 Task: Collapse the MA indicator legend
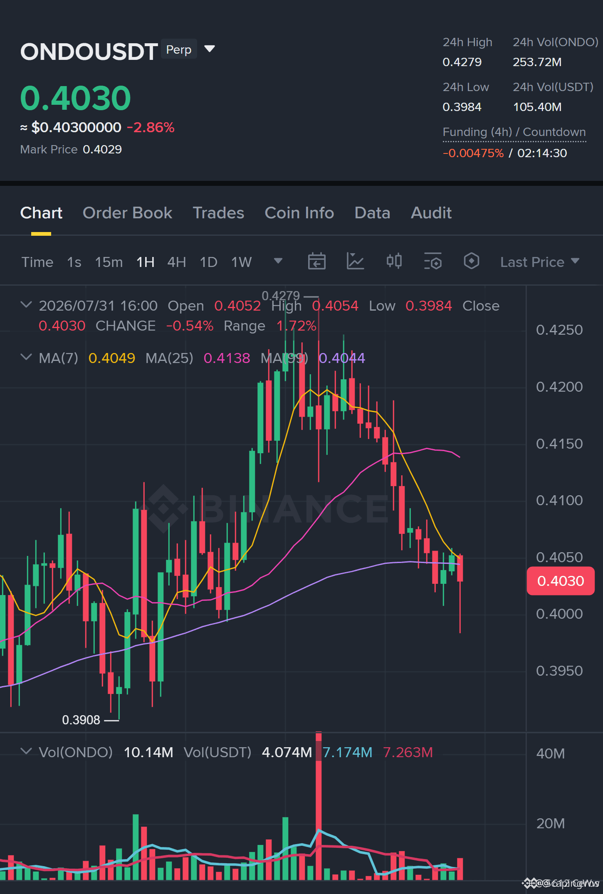coord(26,357)
